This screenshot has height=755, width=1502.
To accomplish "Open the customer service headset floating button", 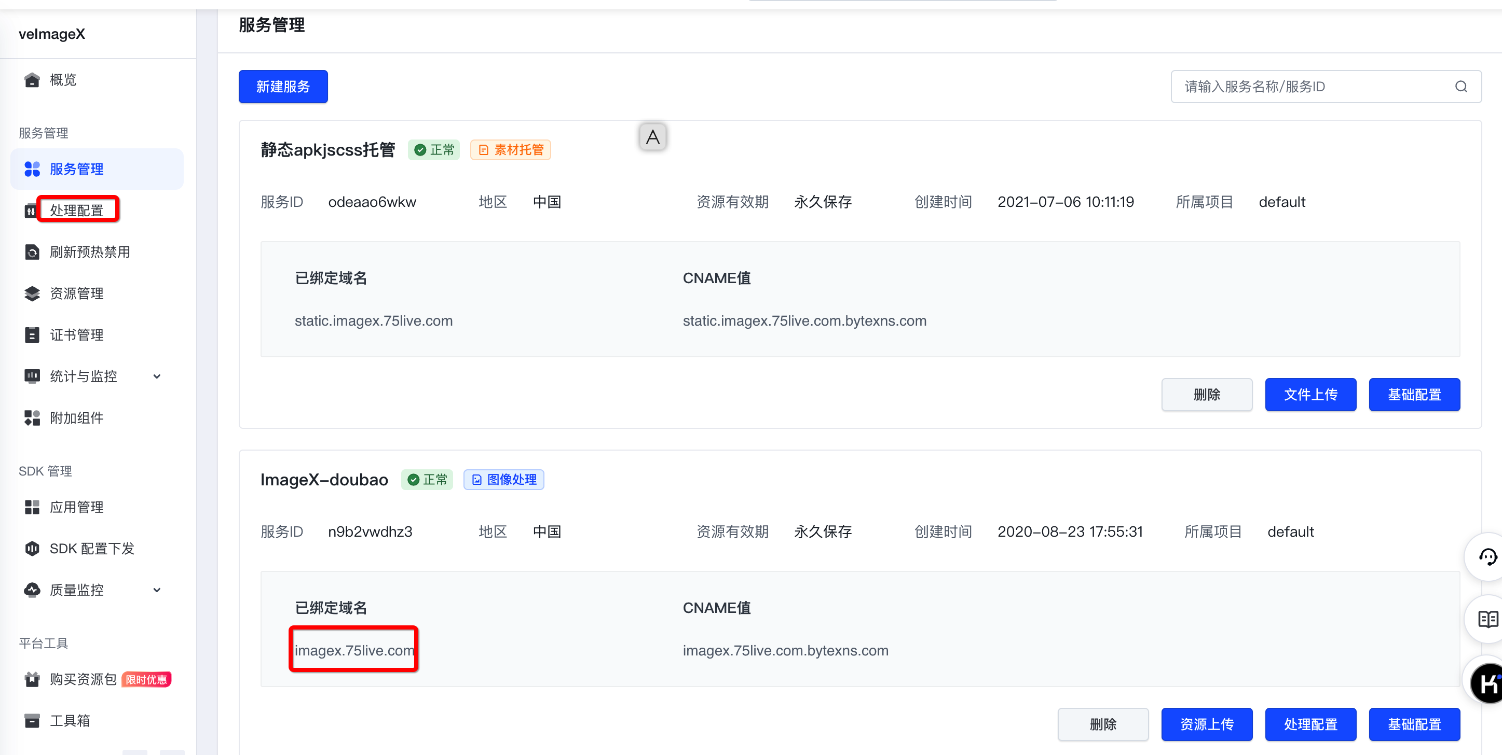I will (1487, 557).
